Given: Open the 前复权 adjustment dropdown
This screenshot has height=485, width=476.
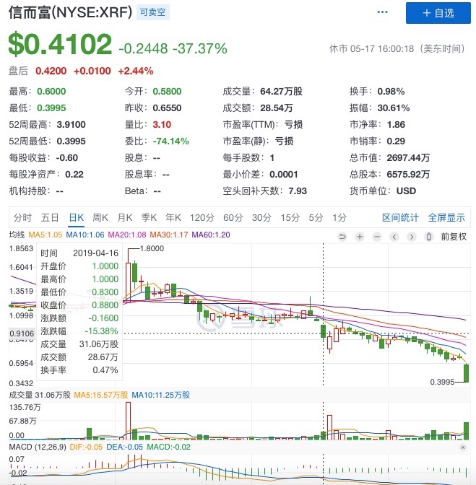Looking at the screenshot, I should click(x=454, y=237).
